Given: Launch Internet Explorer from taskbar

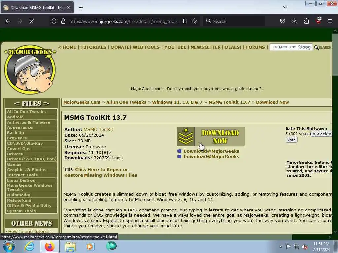Looking at the screenshot, I should click(x=29, y=246).
